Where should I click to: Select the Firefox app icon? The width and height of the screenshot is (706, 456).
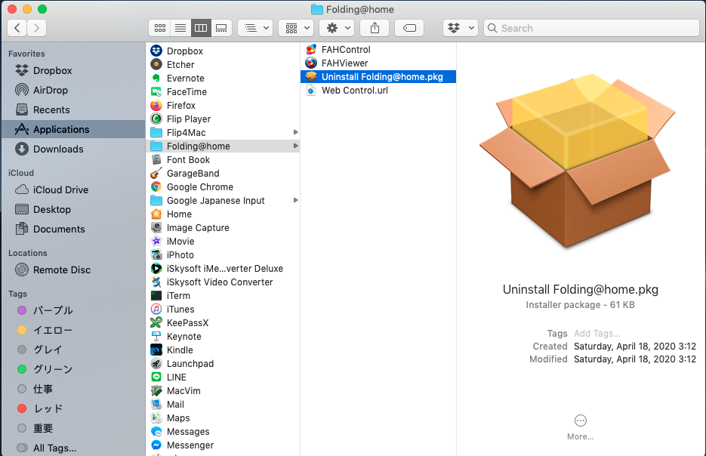click(156, 106)
